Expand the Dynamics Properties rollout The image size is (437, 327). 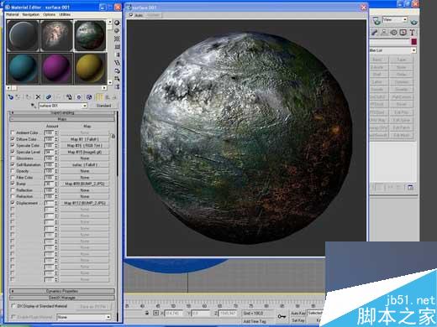pyautogui.click(x=62, y=291)
